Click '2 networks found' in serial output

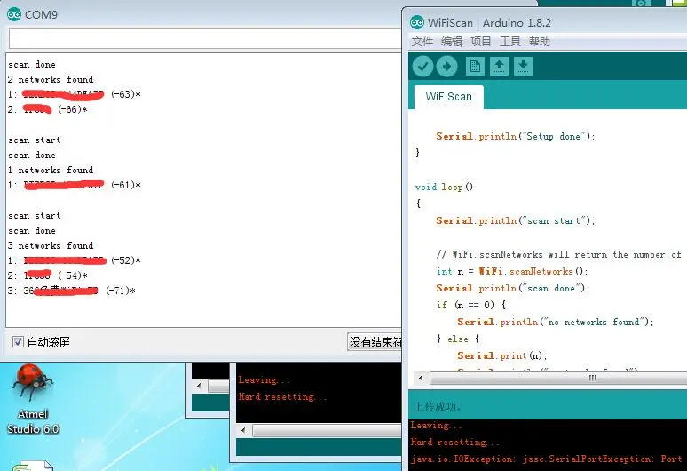tap(51, 79)
